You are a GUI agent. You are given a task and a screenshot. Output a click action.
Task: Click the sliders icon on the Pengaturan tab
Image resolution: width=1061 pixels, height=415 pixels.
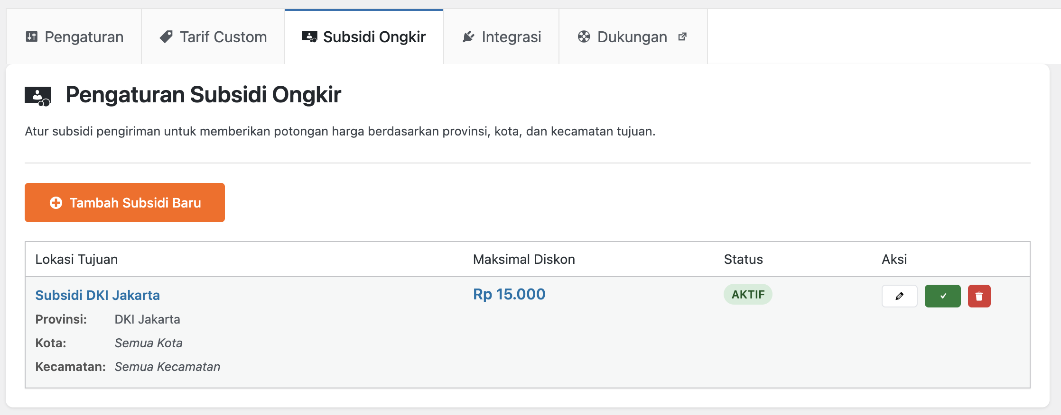(x=32, y=36)
